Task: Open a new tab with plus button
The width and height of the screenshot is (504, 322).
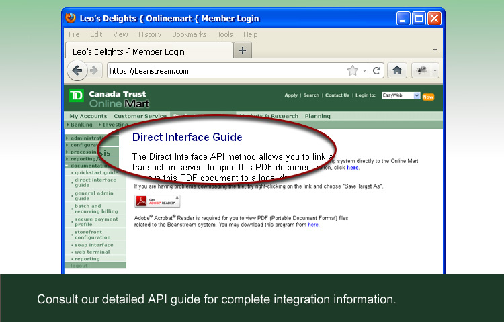Action: (243, 50)
